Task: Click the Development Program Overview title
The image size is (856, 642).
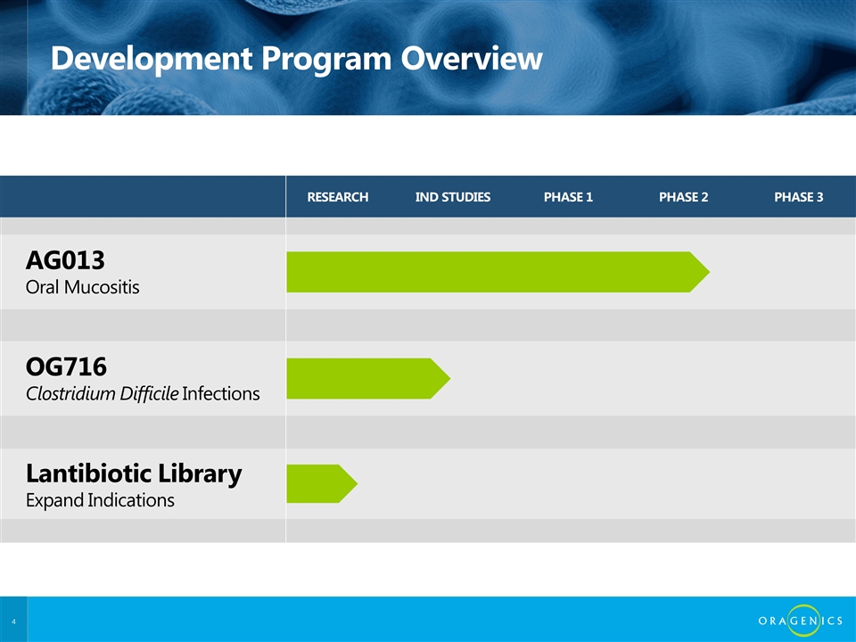Action: [x=296, y=58]
